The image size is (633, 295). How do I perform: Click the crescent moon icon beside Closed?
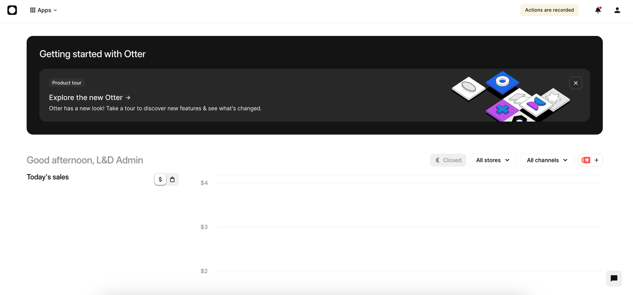tap(438, 160)
